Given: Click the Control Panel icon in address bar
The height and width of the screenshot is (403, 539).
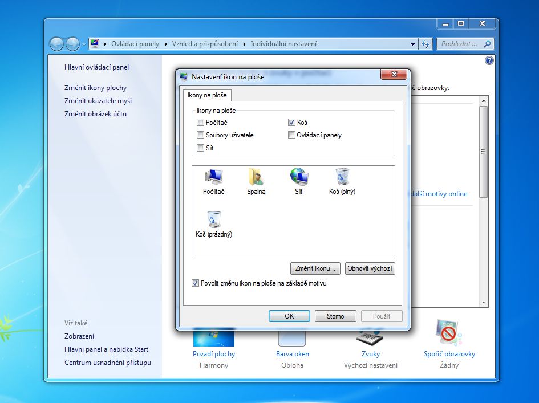Looking at the screenshot, I should point(95,44).
